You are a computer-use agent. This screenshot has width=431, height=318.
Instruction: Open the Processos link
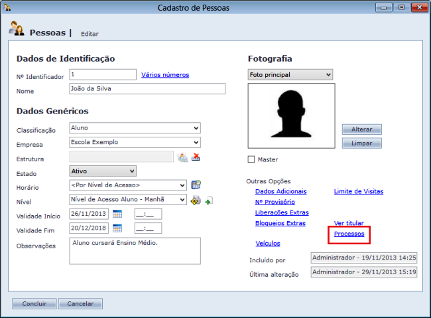coord(349,234)
